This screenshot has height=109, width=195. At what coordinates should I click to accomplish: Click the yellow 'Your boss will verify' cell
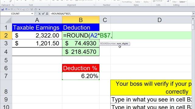pyautogui.click(x=151, y=88)
